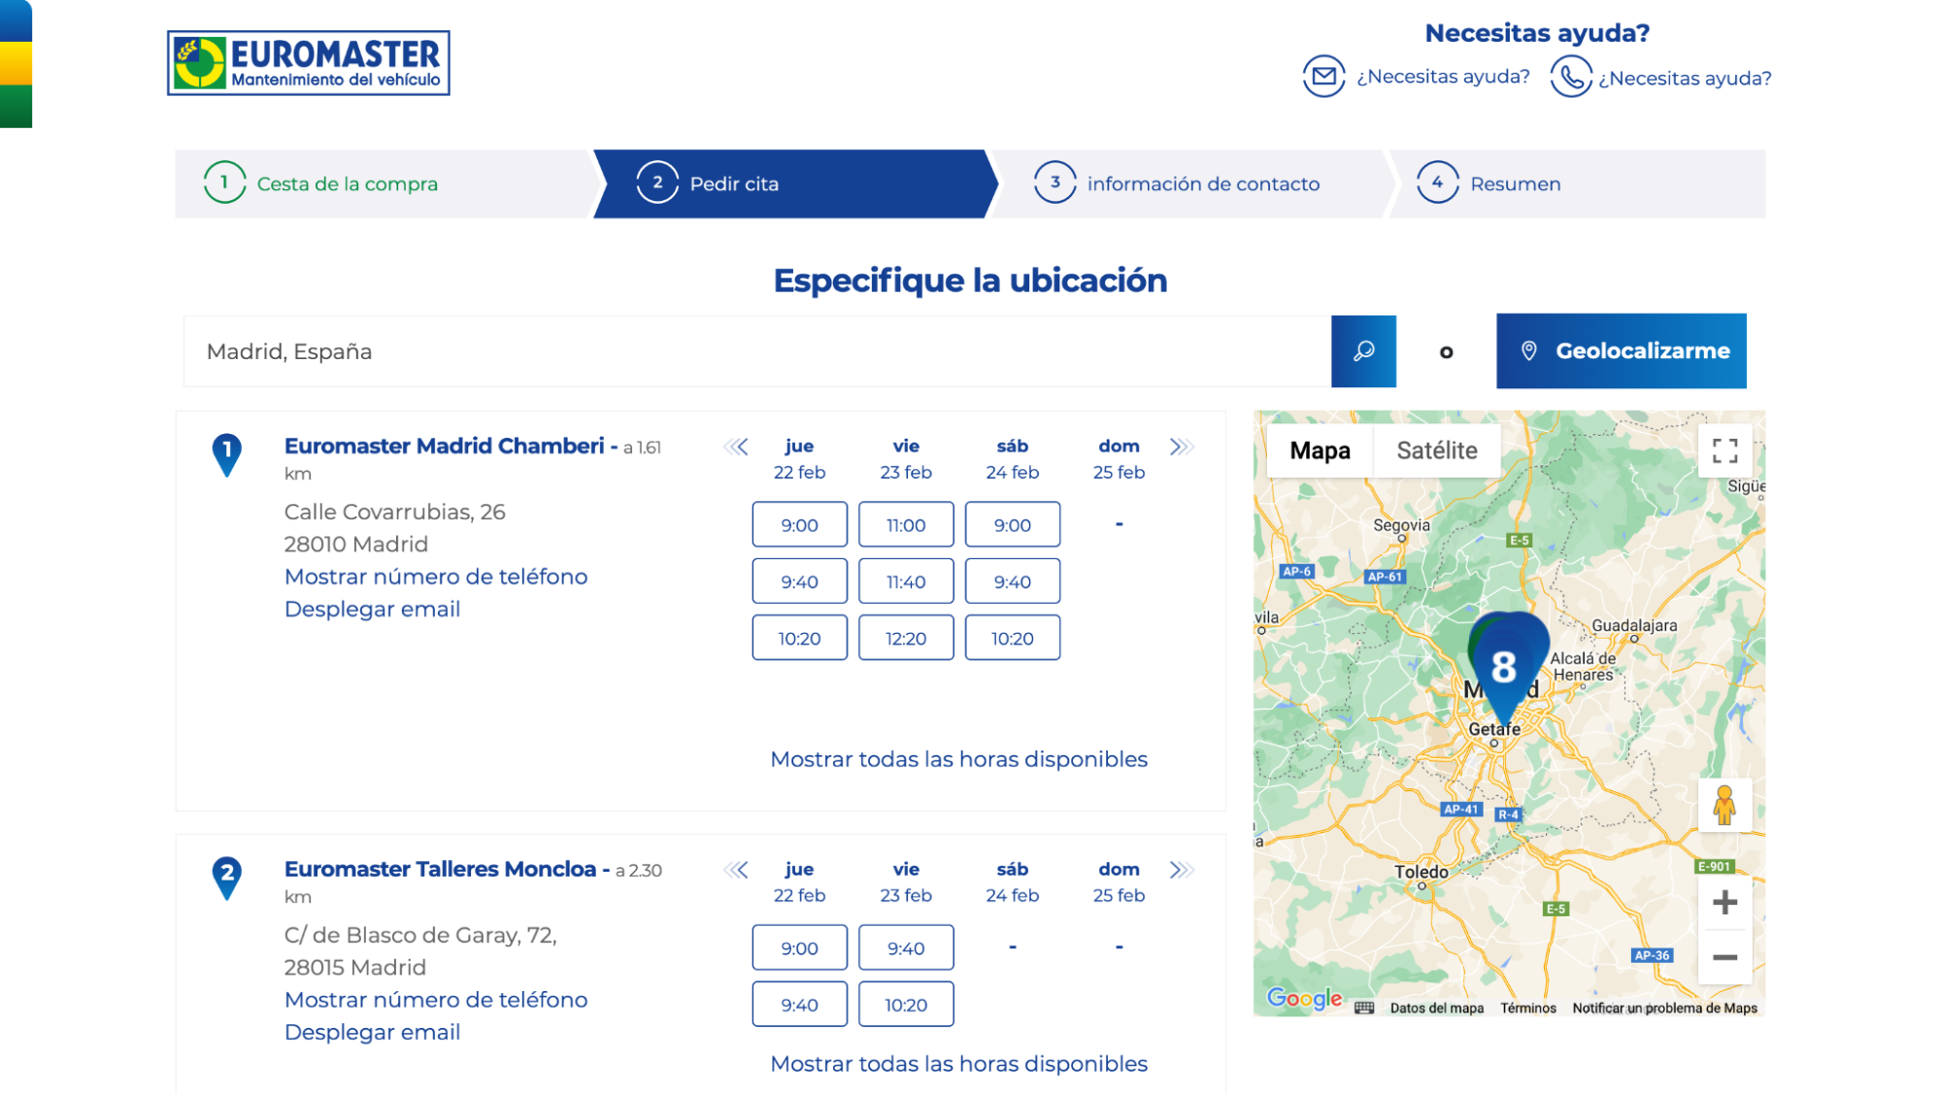Click the Google logo on map

(1304, 998)
